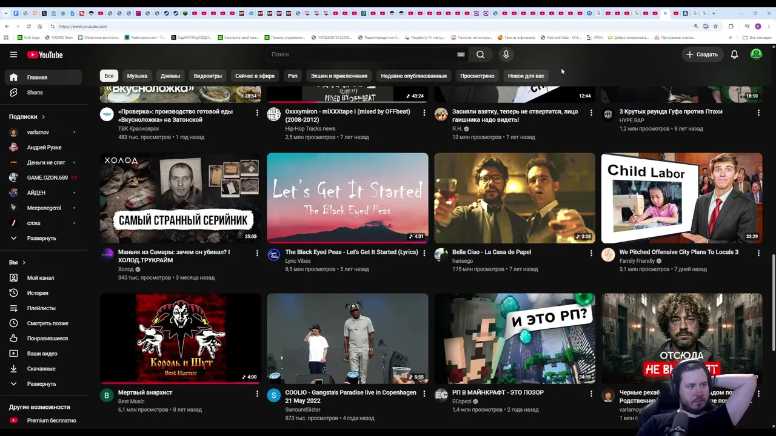Select the 'Все' filter chip
Screen dimensions: 776x436
coord(109,76)
